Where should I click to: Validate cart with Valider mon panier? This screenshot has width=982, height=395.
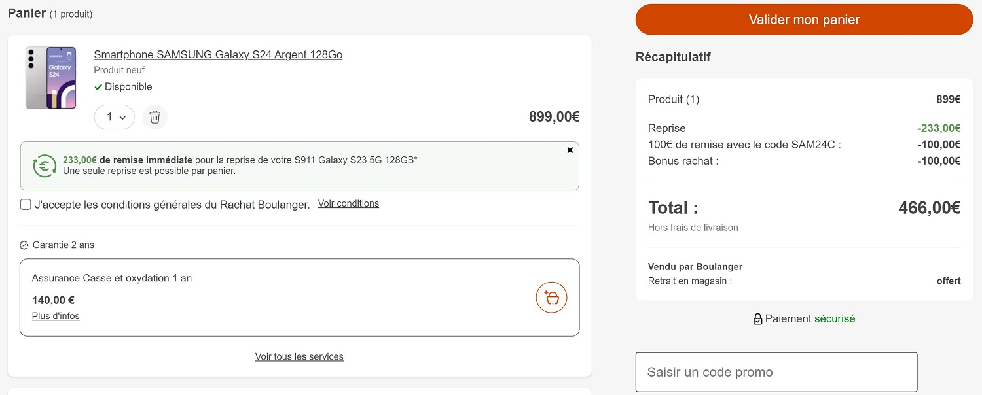coord(804,20)
